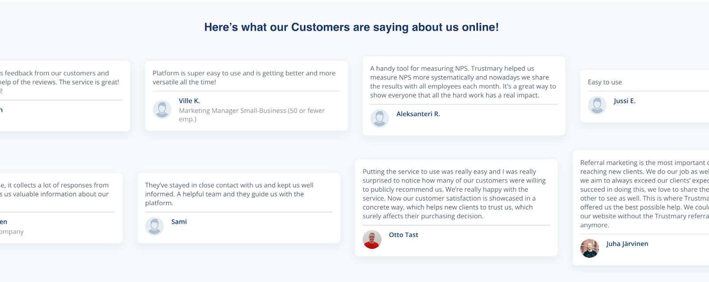Image resolution: width=709 pixels, height=282 pixels.
Task: Click Jussi E.'s avatar icon
Action: (x=597, y=105)
